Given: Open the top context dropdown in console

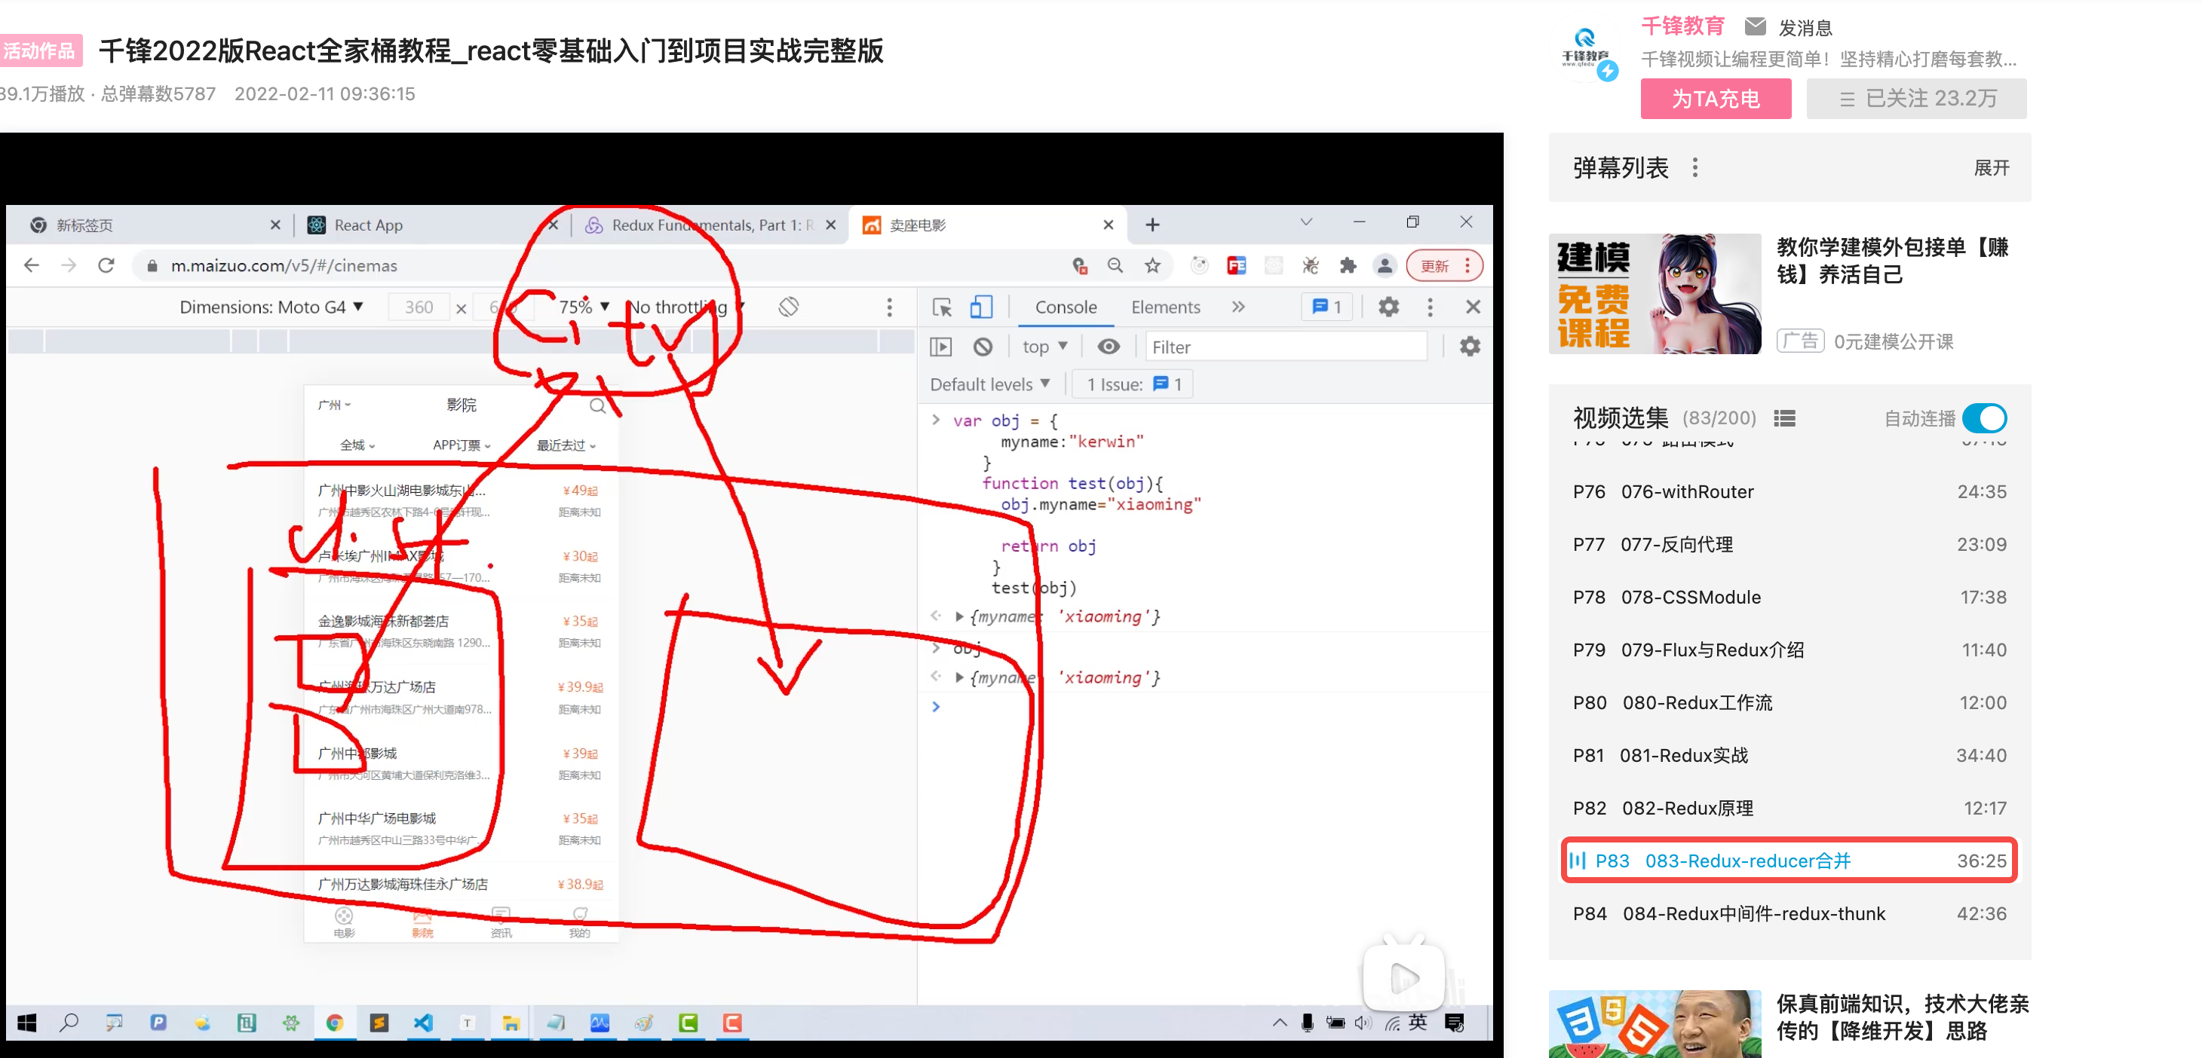Looking at the screenshot, I should (x=1044, y=347).
